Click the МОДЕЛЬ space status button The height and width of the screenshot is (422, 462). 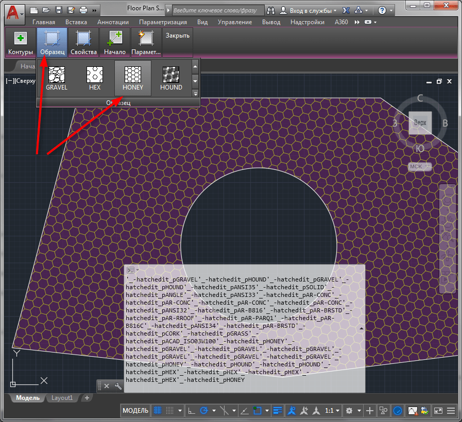135,411
